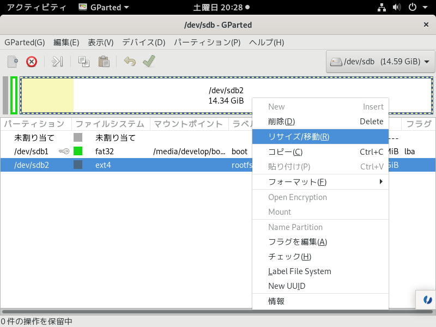
Task: Choose Label File System from context menu
Action: [x=320, y=271]
